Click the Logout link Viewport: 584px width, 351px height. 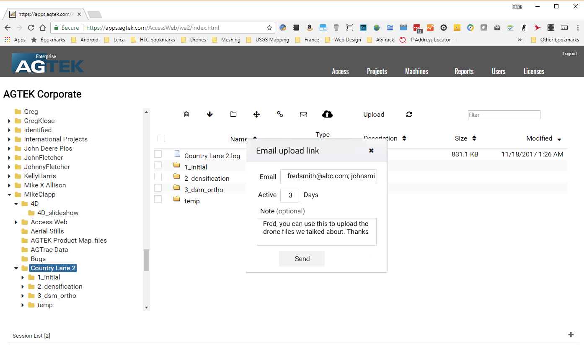coord(569,54)
